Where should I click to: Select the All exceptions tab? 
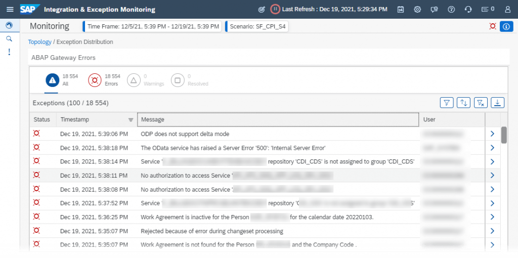[x=62, y=80]
